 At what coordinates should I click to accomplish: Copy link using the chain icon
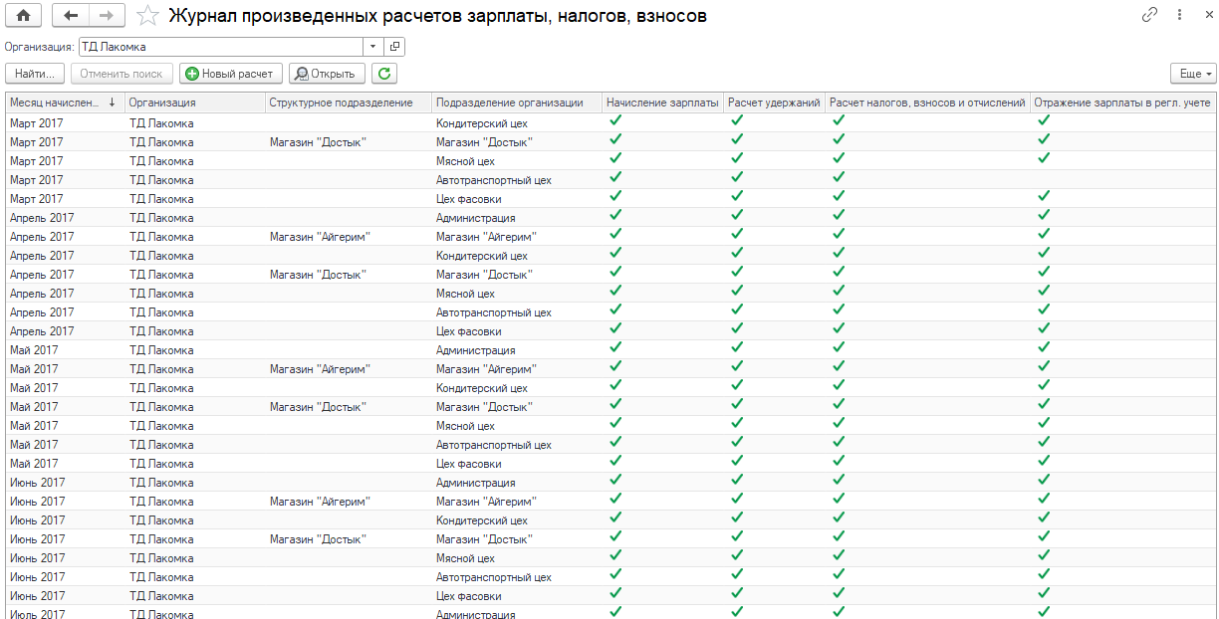pyautogui.click(x=1149, y=15)
